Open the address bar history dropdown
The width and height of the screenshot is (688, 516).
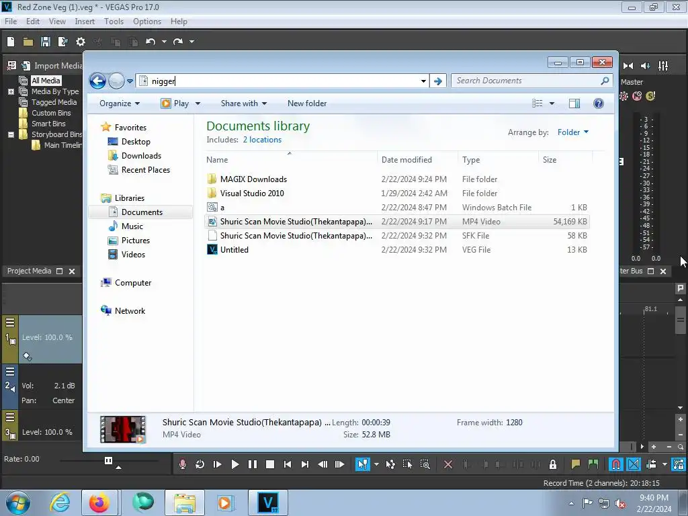pos(423,81)
